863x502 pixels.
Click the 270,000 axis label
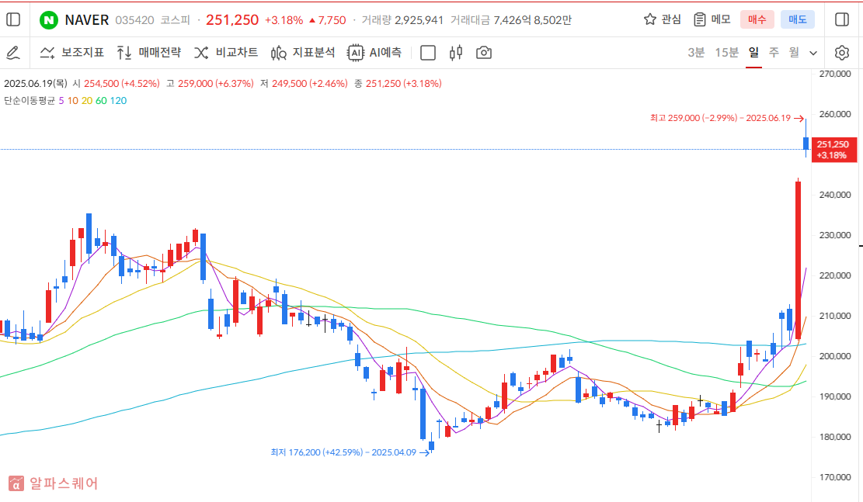coord(834,74)
